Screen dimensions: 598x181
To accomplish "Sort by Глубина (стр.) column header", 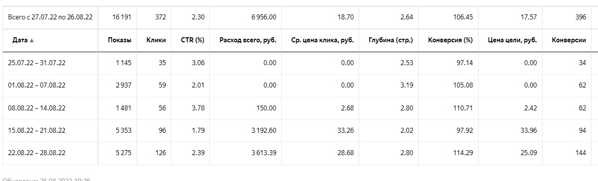I will click(x=391, y=40).
